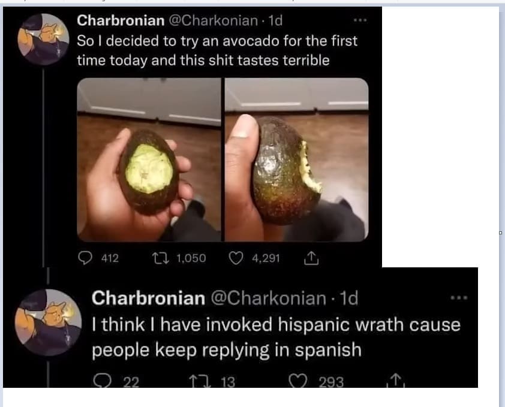Open the left photo of the bitten avocado
Screen dimensions: 505x407
pyautogui.click(x=149, y=159)
